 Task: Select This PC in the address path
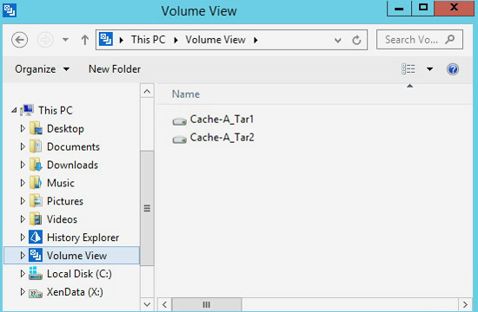[148, 40]
